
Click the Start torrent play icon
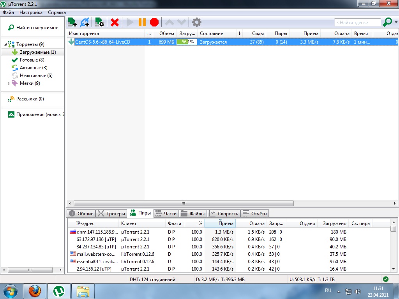[130, 22]
